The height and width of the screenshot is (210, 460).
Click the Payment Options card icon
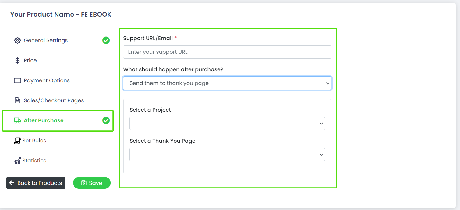(x=17, y=80)
